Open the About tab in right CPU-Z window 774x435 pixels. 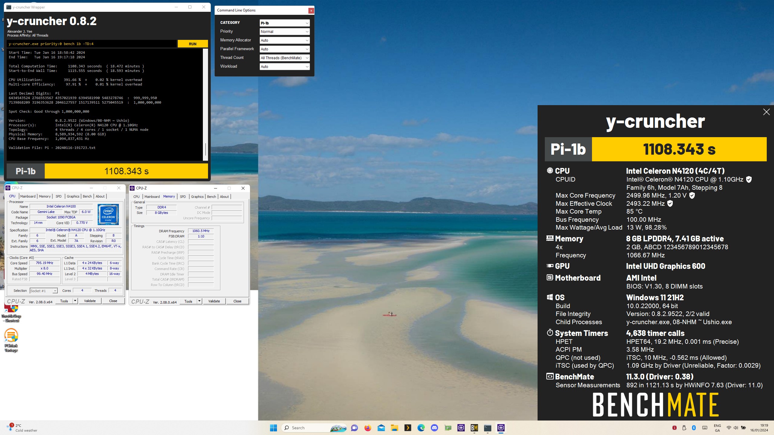click(x=224, y=197)
